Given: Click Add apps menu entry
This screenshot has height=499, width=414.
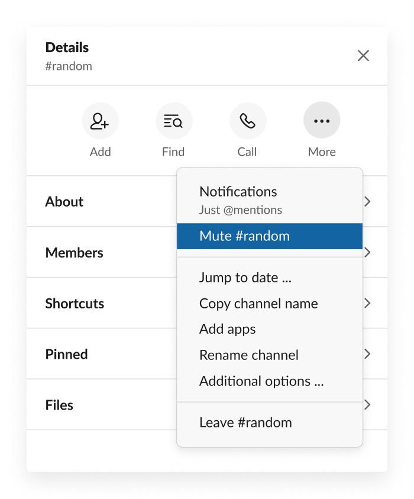Looking at the screenshot, I should [x=227, y=329].
